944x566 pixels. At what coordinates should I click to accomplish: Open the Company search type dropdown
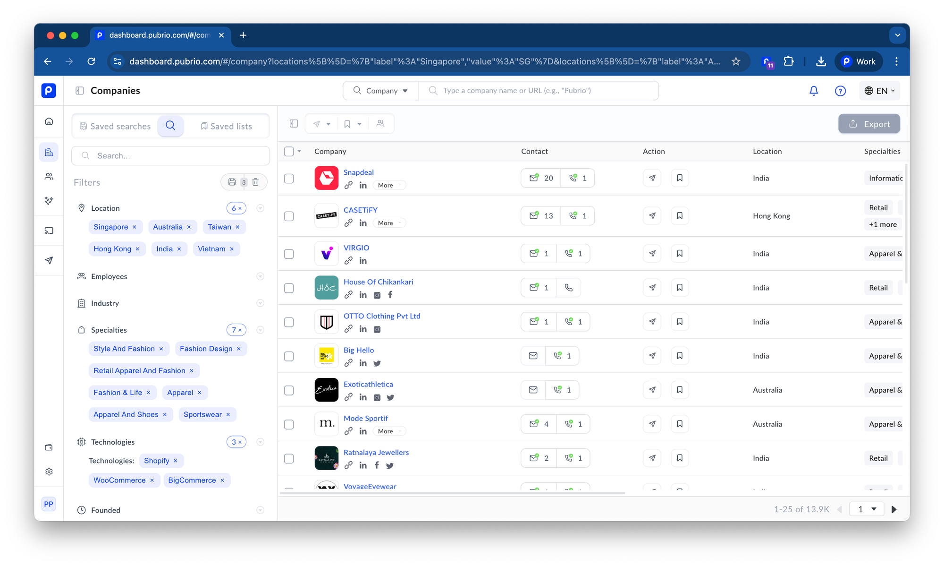point(380,91)
